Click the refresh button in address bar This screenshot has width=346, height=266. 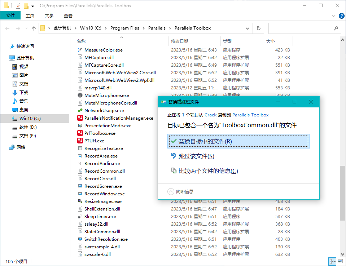point(258,28)
